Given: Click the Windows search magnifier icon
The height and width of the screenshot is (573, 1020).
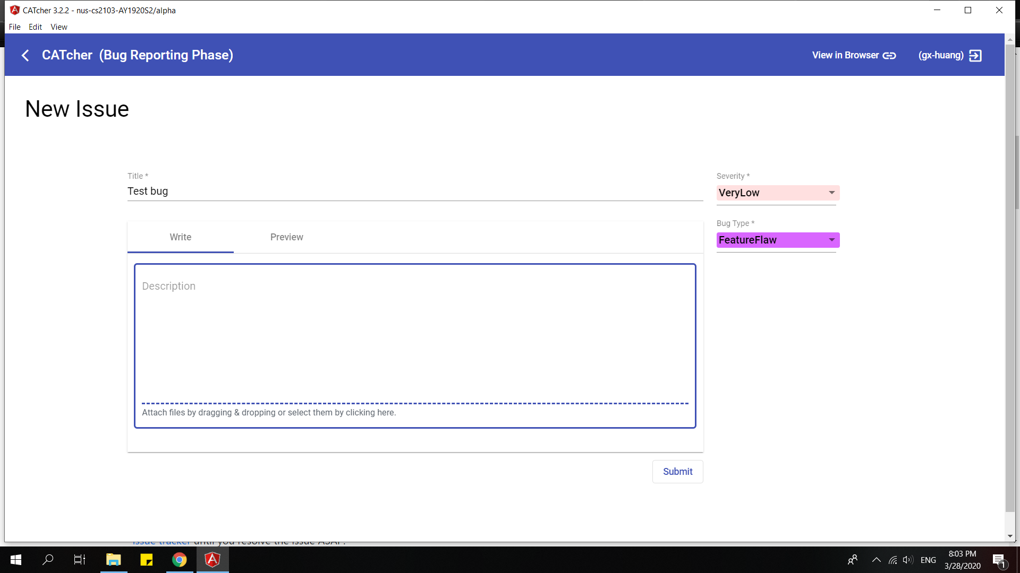Looking at the screenshot, I should [x=48, y=560].
